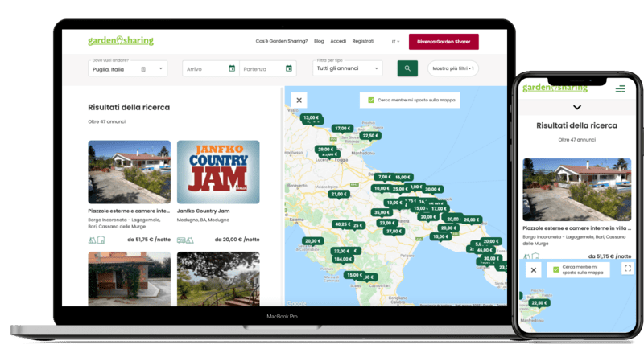Open the Arrivo calendar icon
The width and height of the screenshot is (644, 357).
click(232, 68)
